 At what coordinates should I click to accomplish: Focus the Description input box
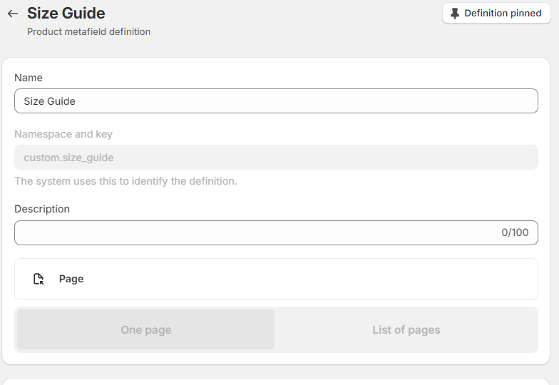(257, 232)
